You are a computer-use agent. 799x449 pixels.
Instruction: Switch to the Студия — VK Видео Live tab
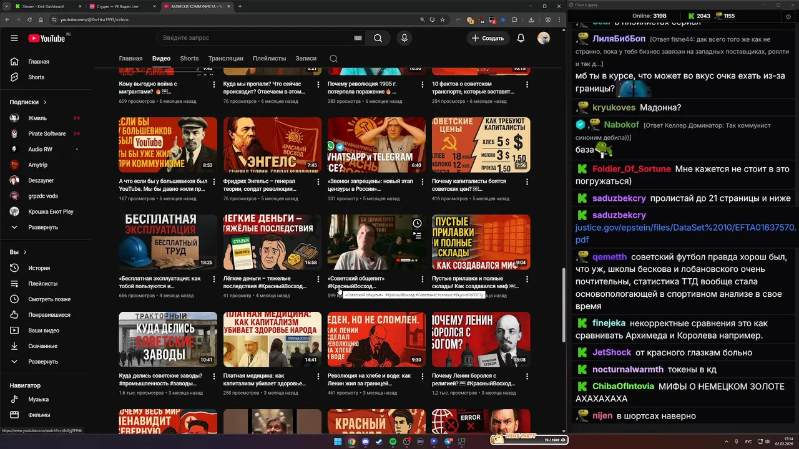click(x=122, y=6)
